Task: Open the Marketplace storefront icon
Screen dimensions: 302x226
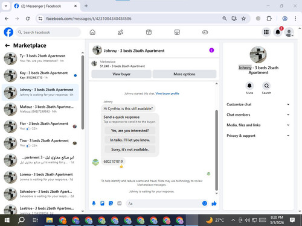Action: tap(177, 32)
